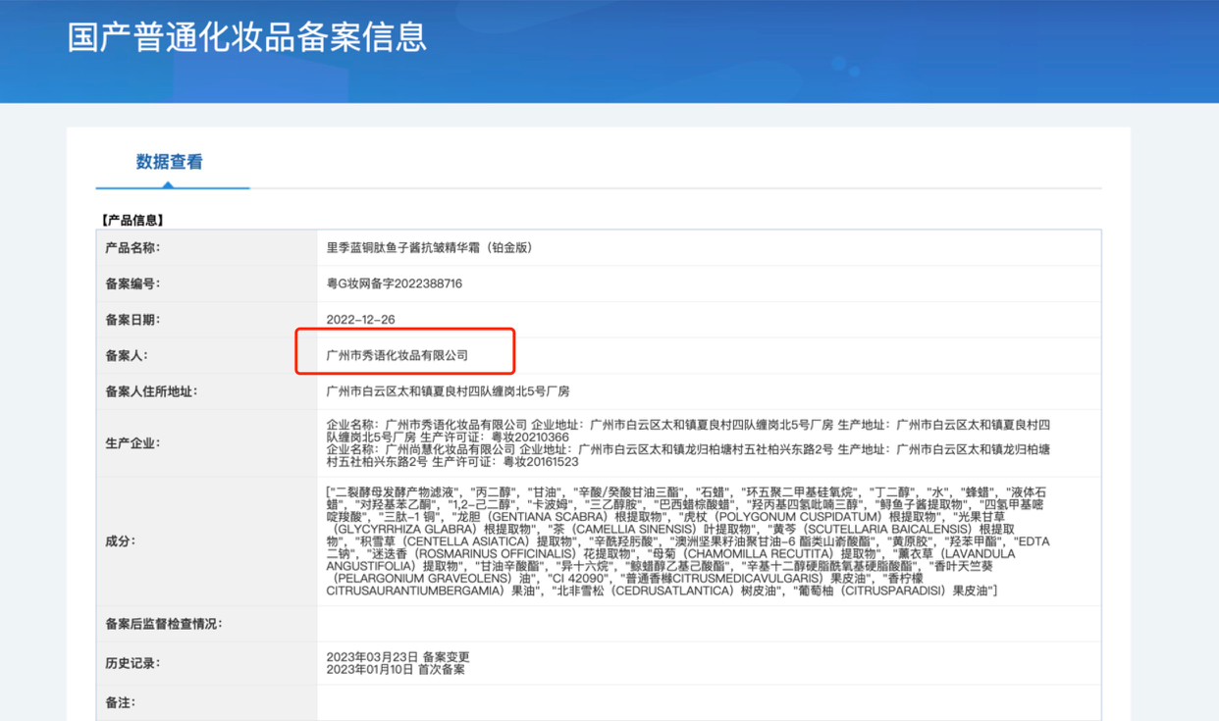Select filing number 粤G妆网备字2022388716

pos(395,283)
